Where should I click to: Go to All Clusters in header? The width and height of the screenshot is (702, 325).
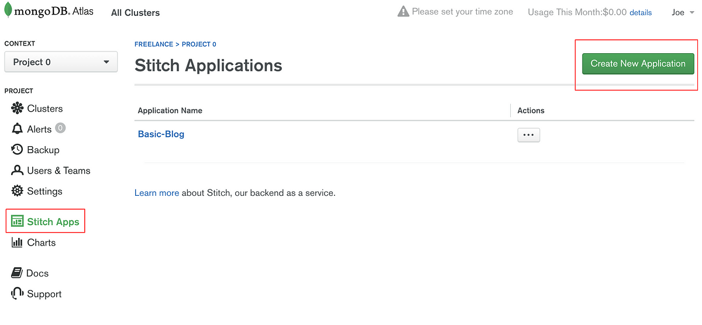[x=135, y=12]
